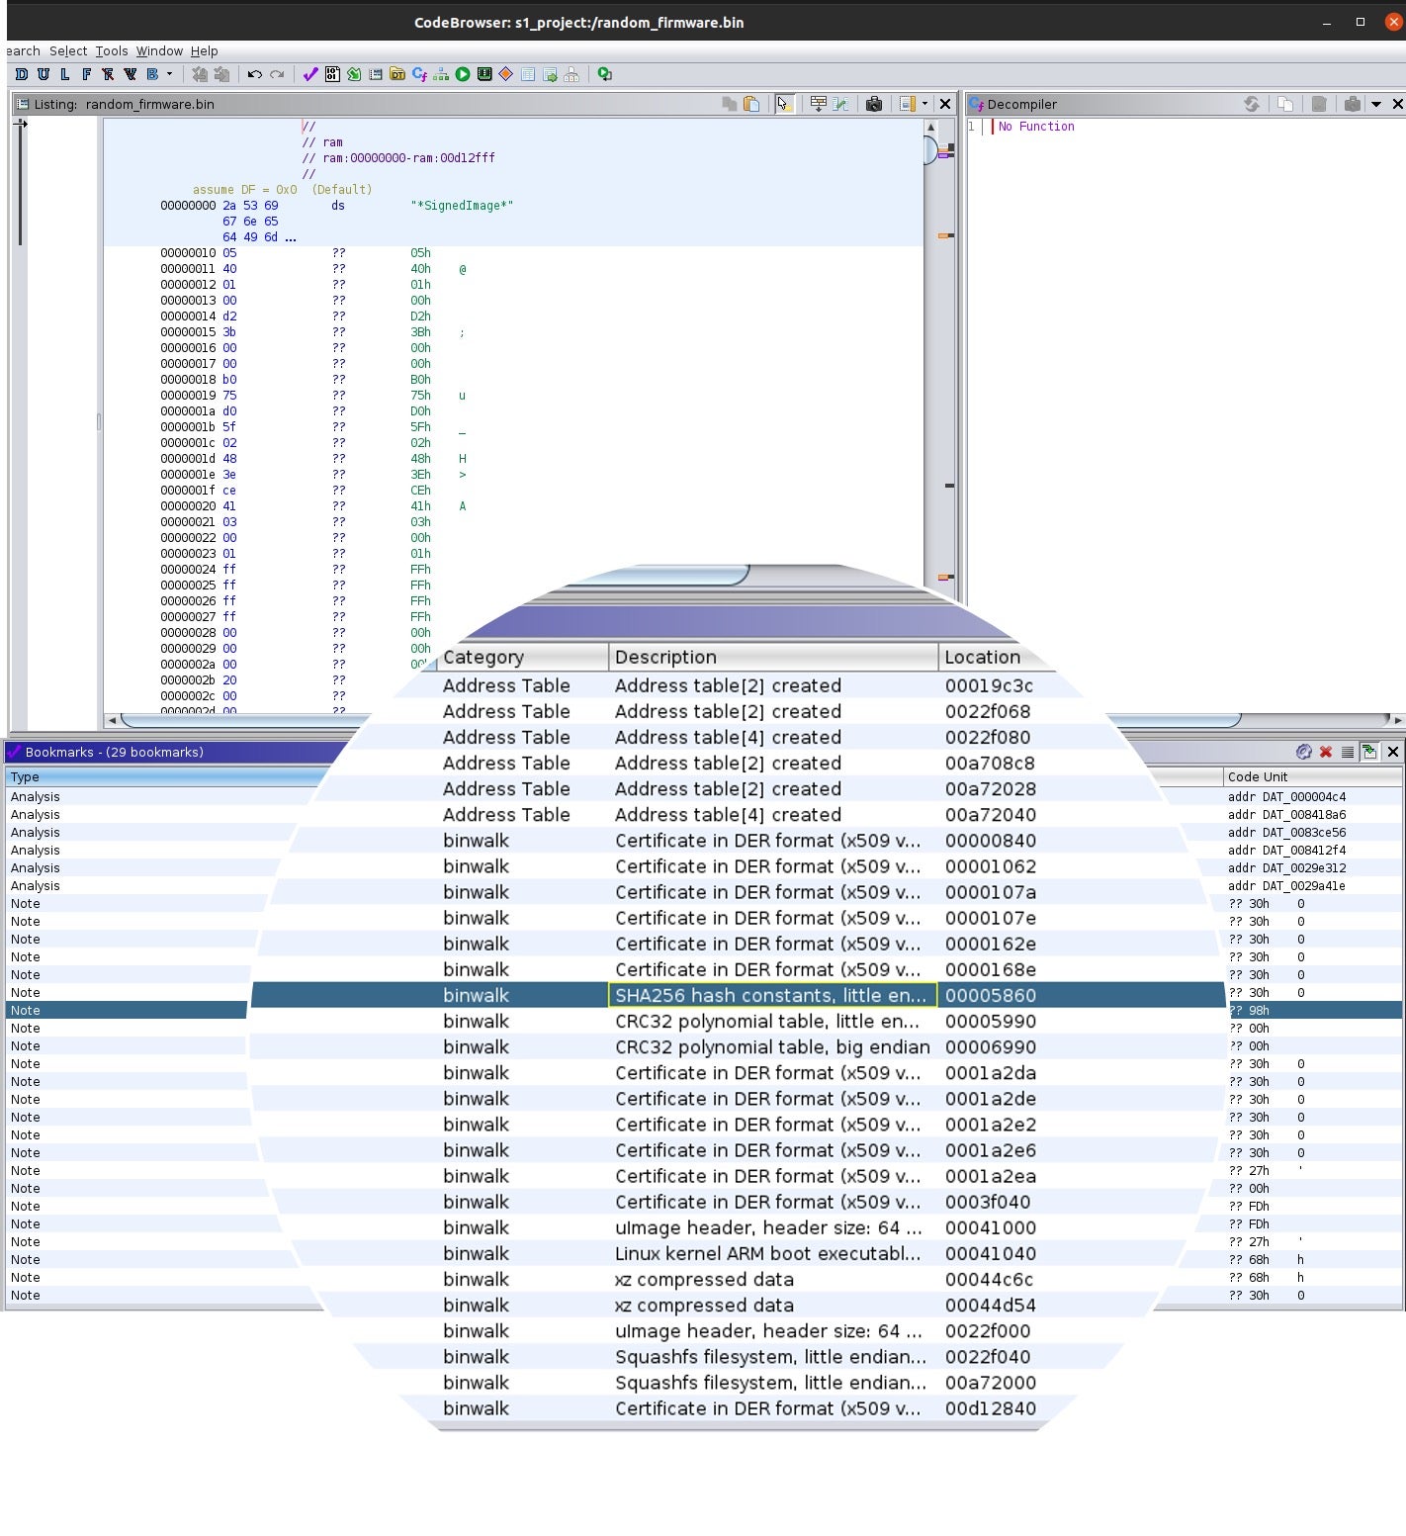Image resolution: width=1406 pixels, height=1536 pixels.
Task: Open the Bytes viewer toolbar icon
Action: (332, 74)
